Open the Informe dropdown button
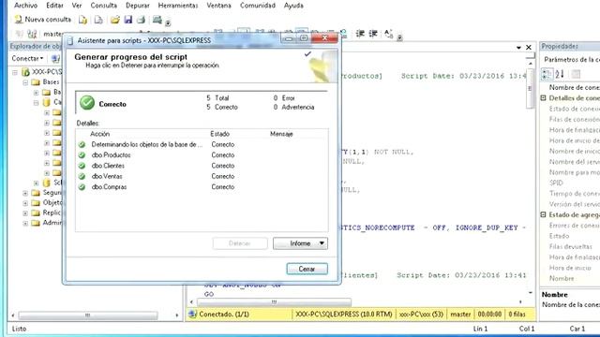This screenshot has width=600, height=337. pyautogui.click(x=300, y=243)
